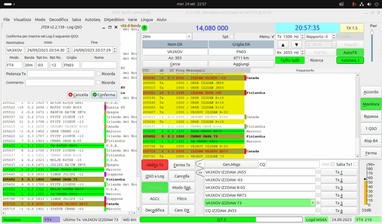Click the volume speaker icon in top bar
Screen dimensions: 382x224
point(369,4)
